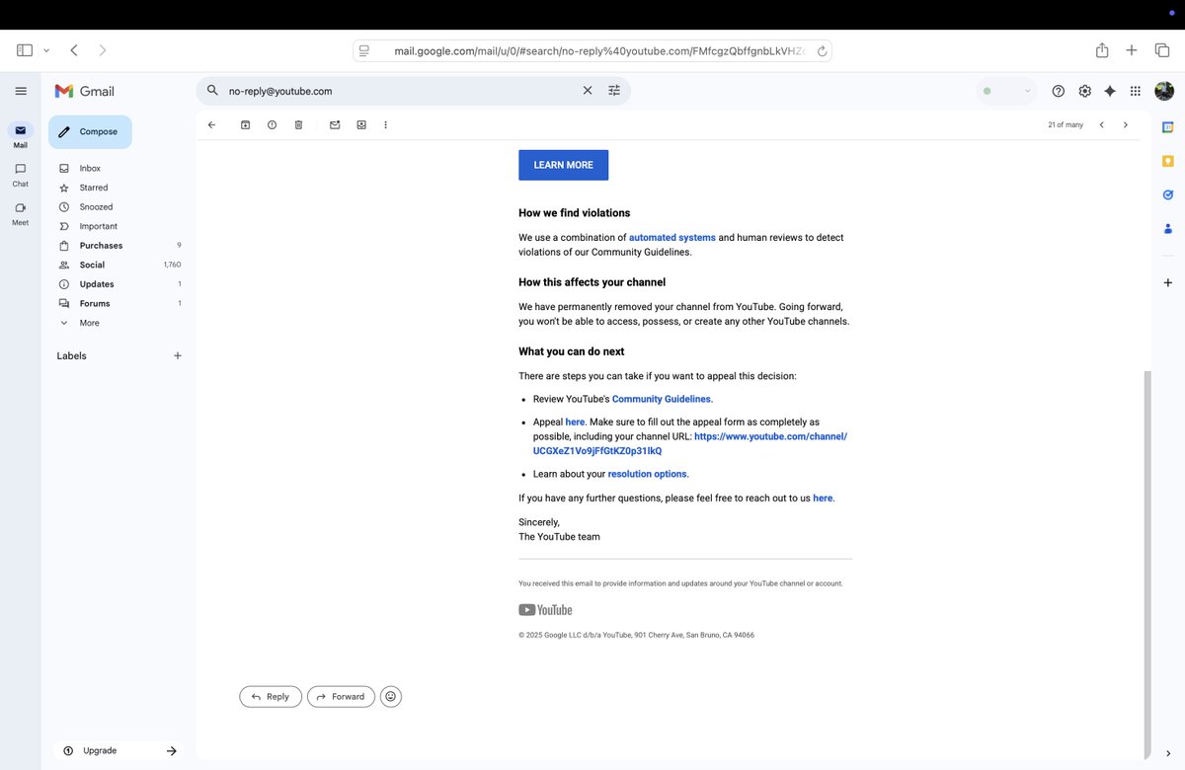Open the Important folder
The height and width of the screenshot is (770, 1185).
pyautogui.click(x=98, y=226)
